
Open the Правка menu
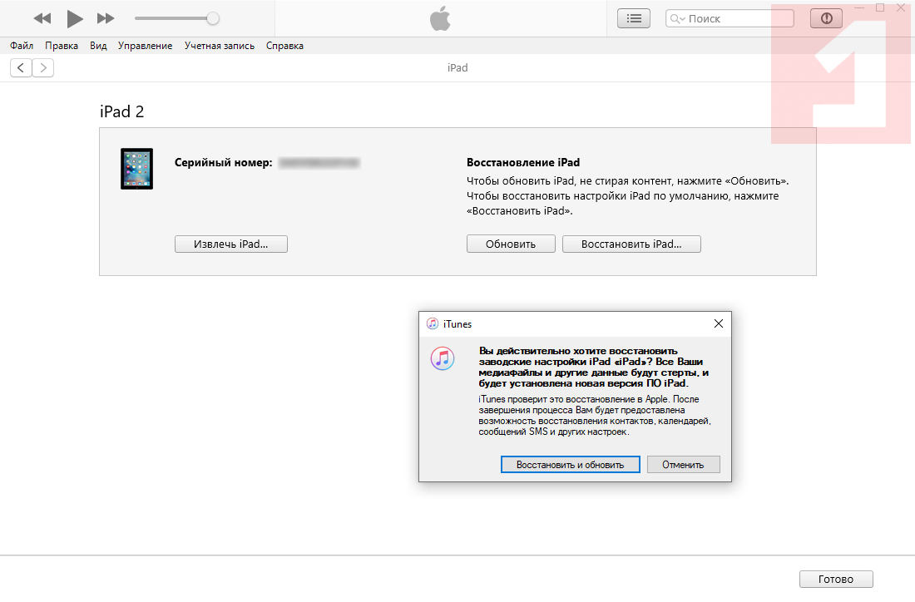(62, 46)
